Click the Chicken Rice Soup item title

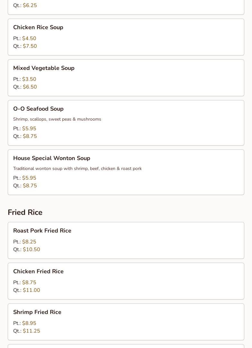pyautogui.click(x=38, y=27)
